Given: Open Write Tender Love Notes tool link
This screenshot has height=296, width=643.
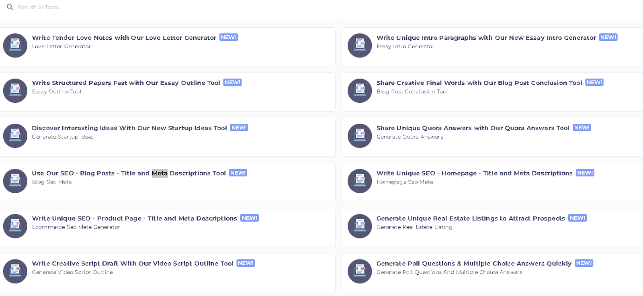Looking at the screenshot, I should [x=124, y=38].
